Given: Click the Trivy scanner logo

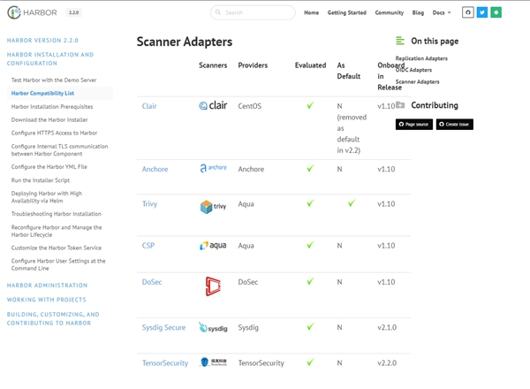Looking at the screenshot, I should coord(213,207).
